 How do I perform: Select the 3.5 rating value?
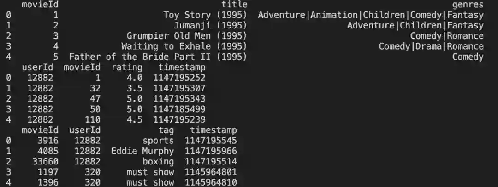pos(135,88)
